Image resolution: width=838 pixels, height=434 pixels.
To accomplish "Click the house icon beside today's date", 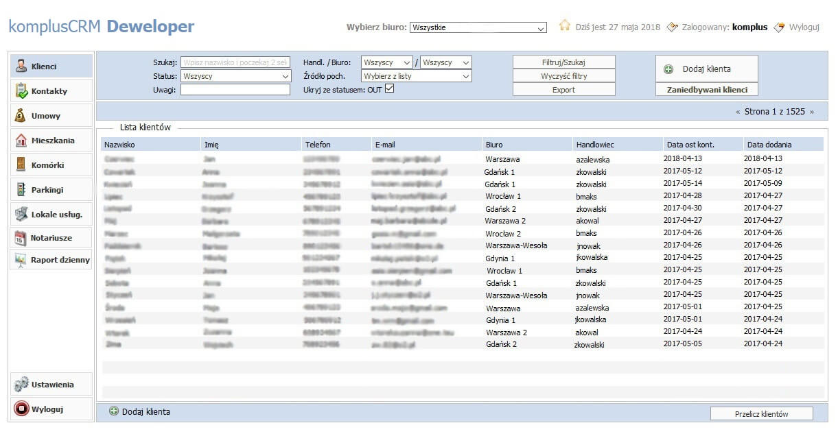I will click(x=565, y=26).
